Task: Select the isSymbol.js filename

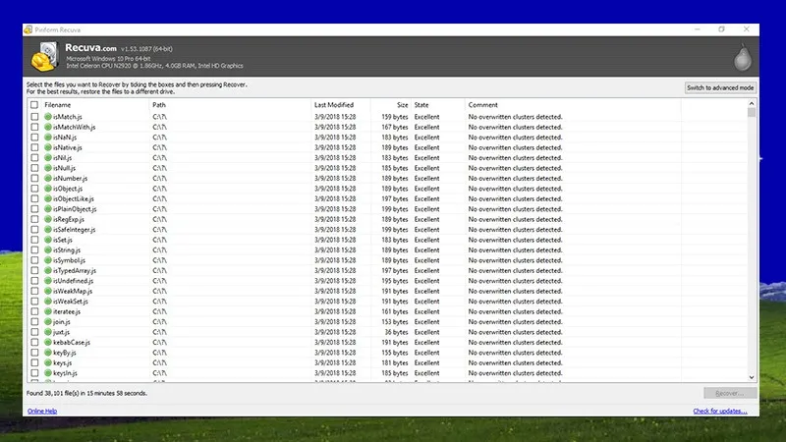Action: click(x=69, y=260)
